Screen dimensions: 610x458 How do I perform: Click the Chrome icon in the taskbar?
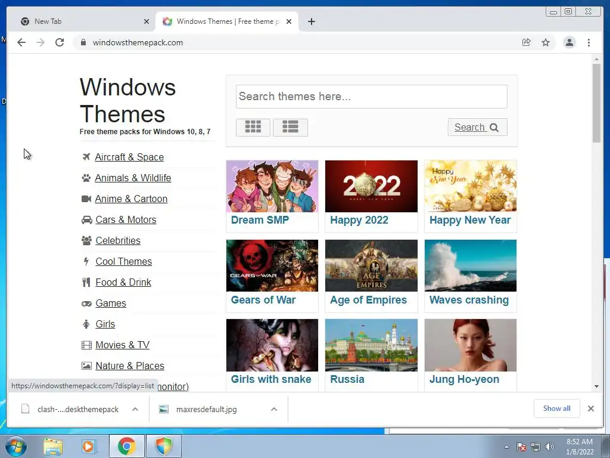(x=127, y=446)
